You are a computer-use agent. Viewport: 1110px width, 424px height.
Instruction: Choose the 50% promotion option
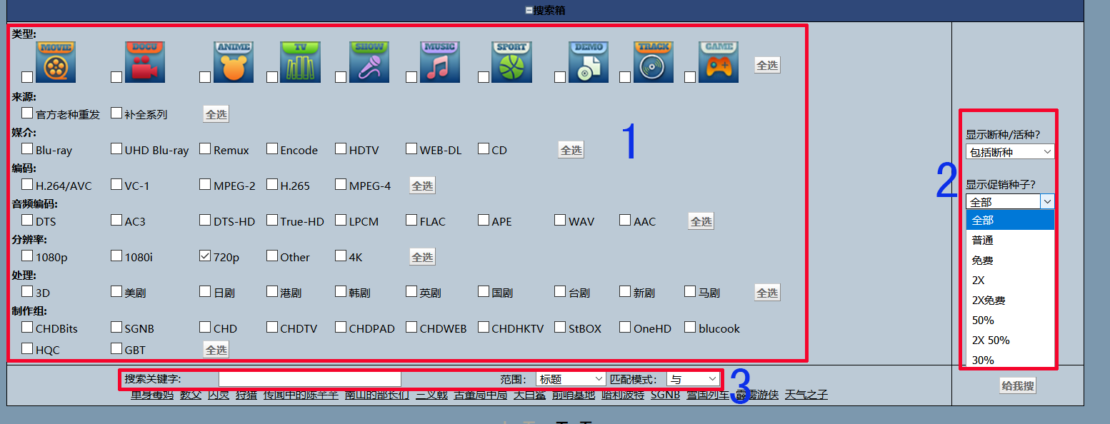(1010, 320)
